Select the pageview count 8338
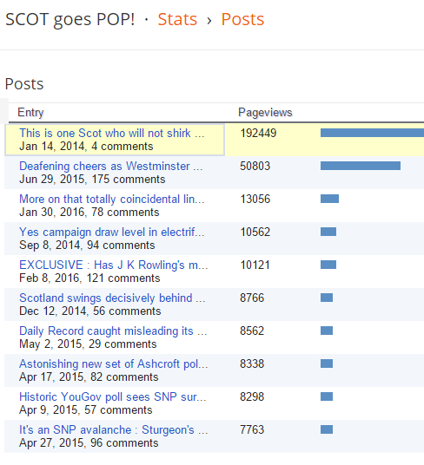Image resolution: width=424 pixels, height=465 pixels. point(252,363)
